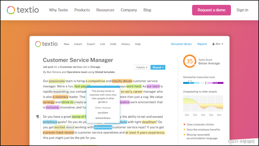Expand the Ben user dropdown

point(218,44)
